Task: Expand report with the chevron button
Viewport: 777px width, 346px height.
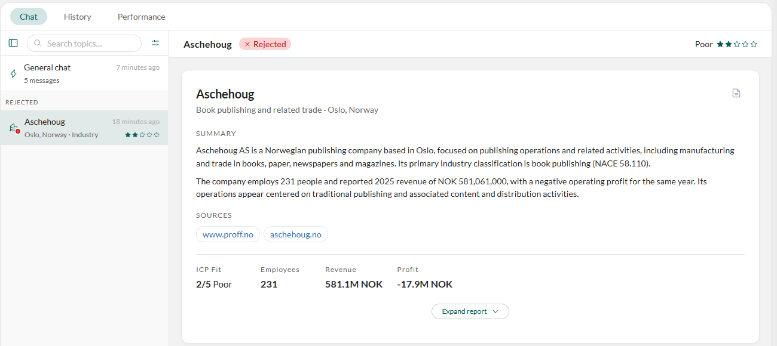Action: 470,311
